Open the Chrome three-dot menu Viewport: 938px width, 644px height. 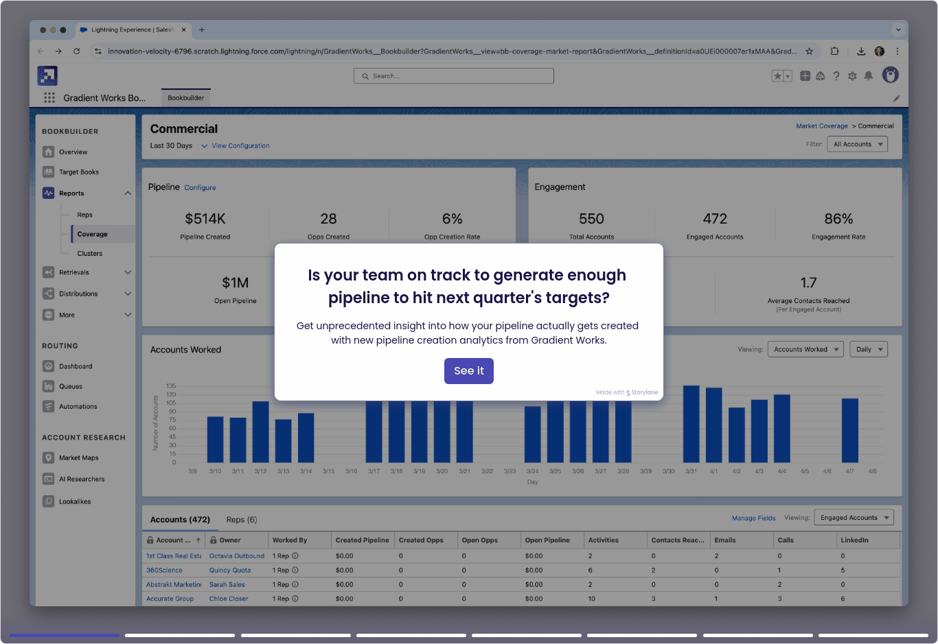[897, 51]
